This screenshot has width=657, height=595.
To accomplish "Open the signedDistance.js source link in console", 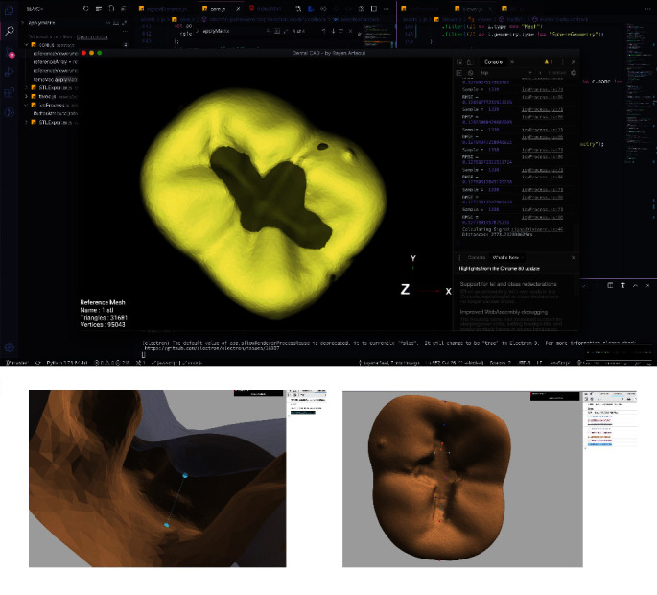I will [x=537, y=229].
